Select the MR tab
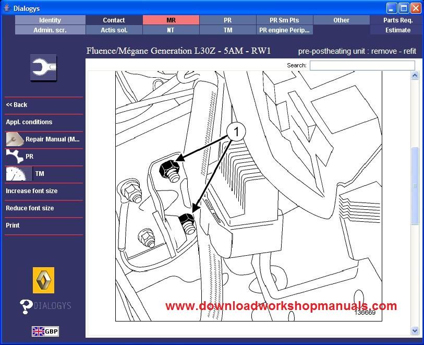Image resolution: width=424 pixels, height=345 pixels. [171, 20]
